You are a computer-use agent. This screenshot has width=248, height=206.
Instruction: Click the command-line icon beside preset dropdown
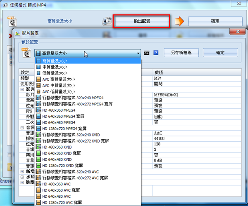coord(147,53)
